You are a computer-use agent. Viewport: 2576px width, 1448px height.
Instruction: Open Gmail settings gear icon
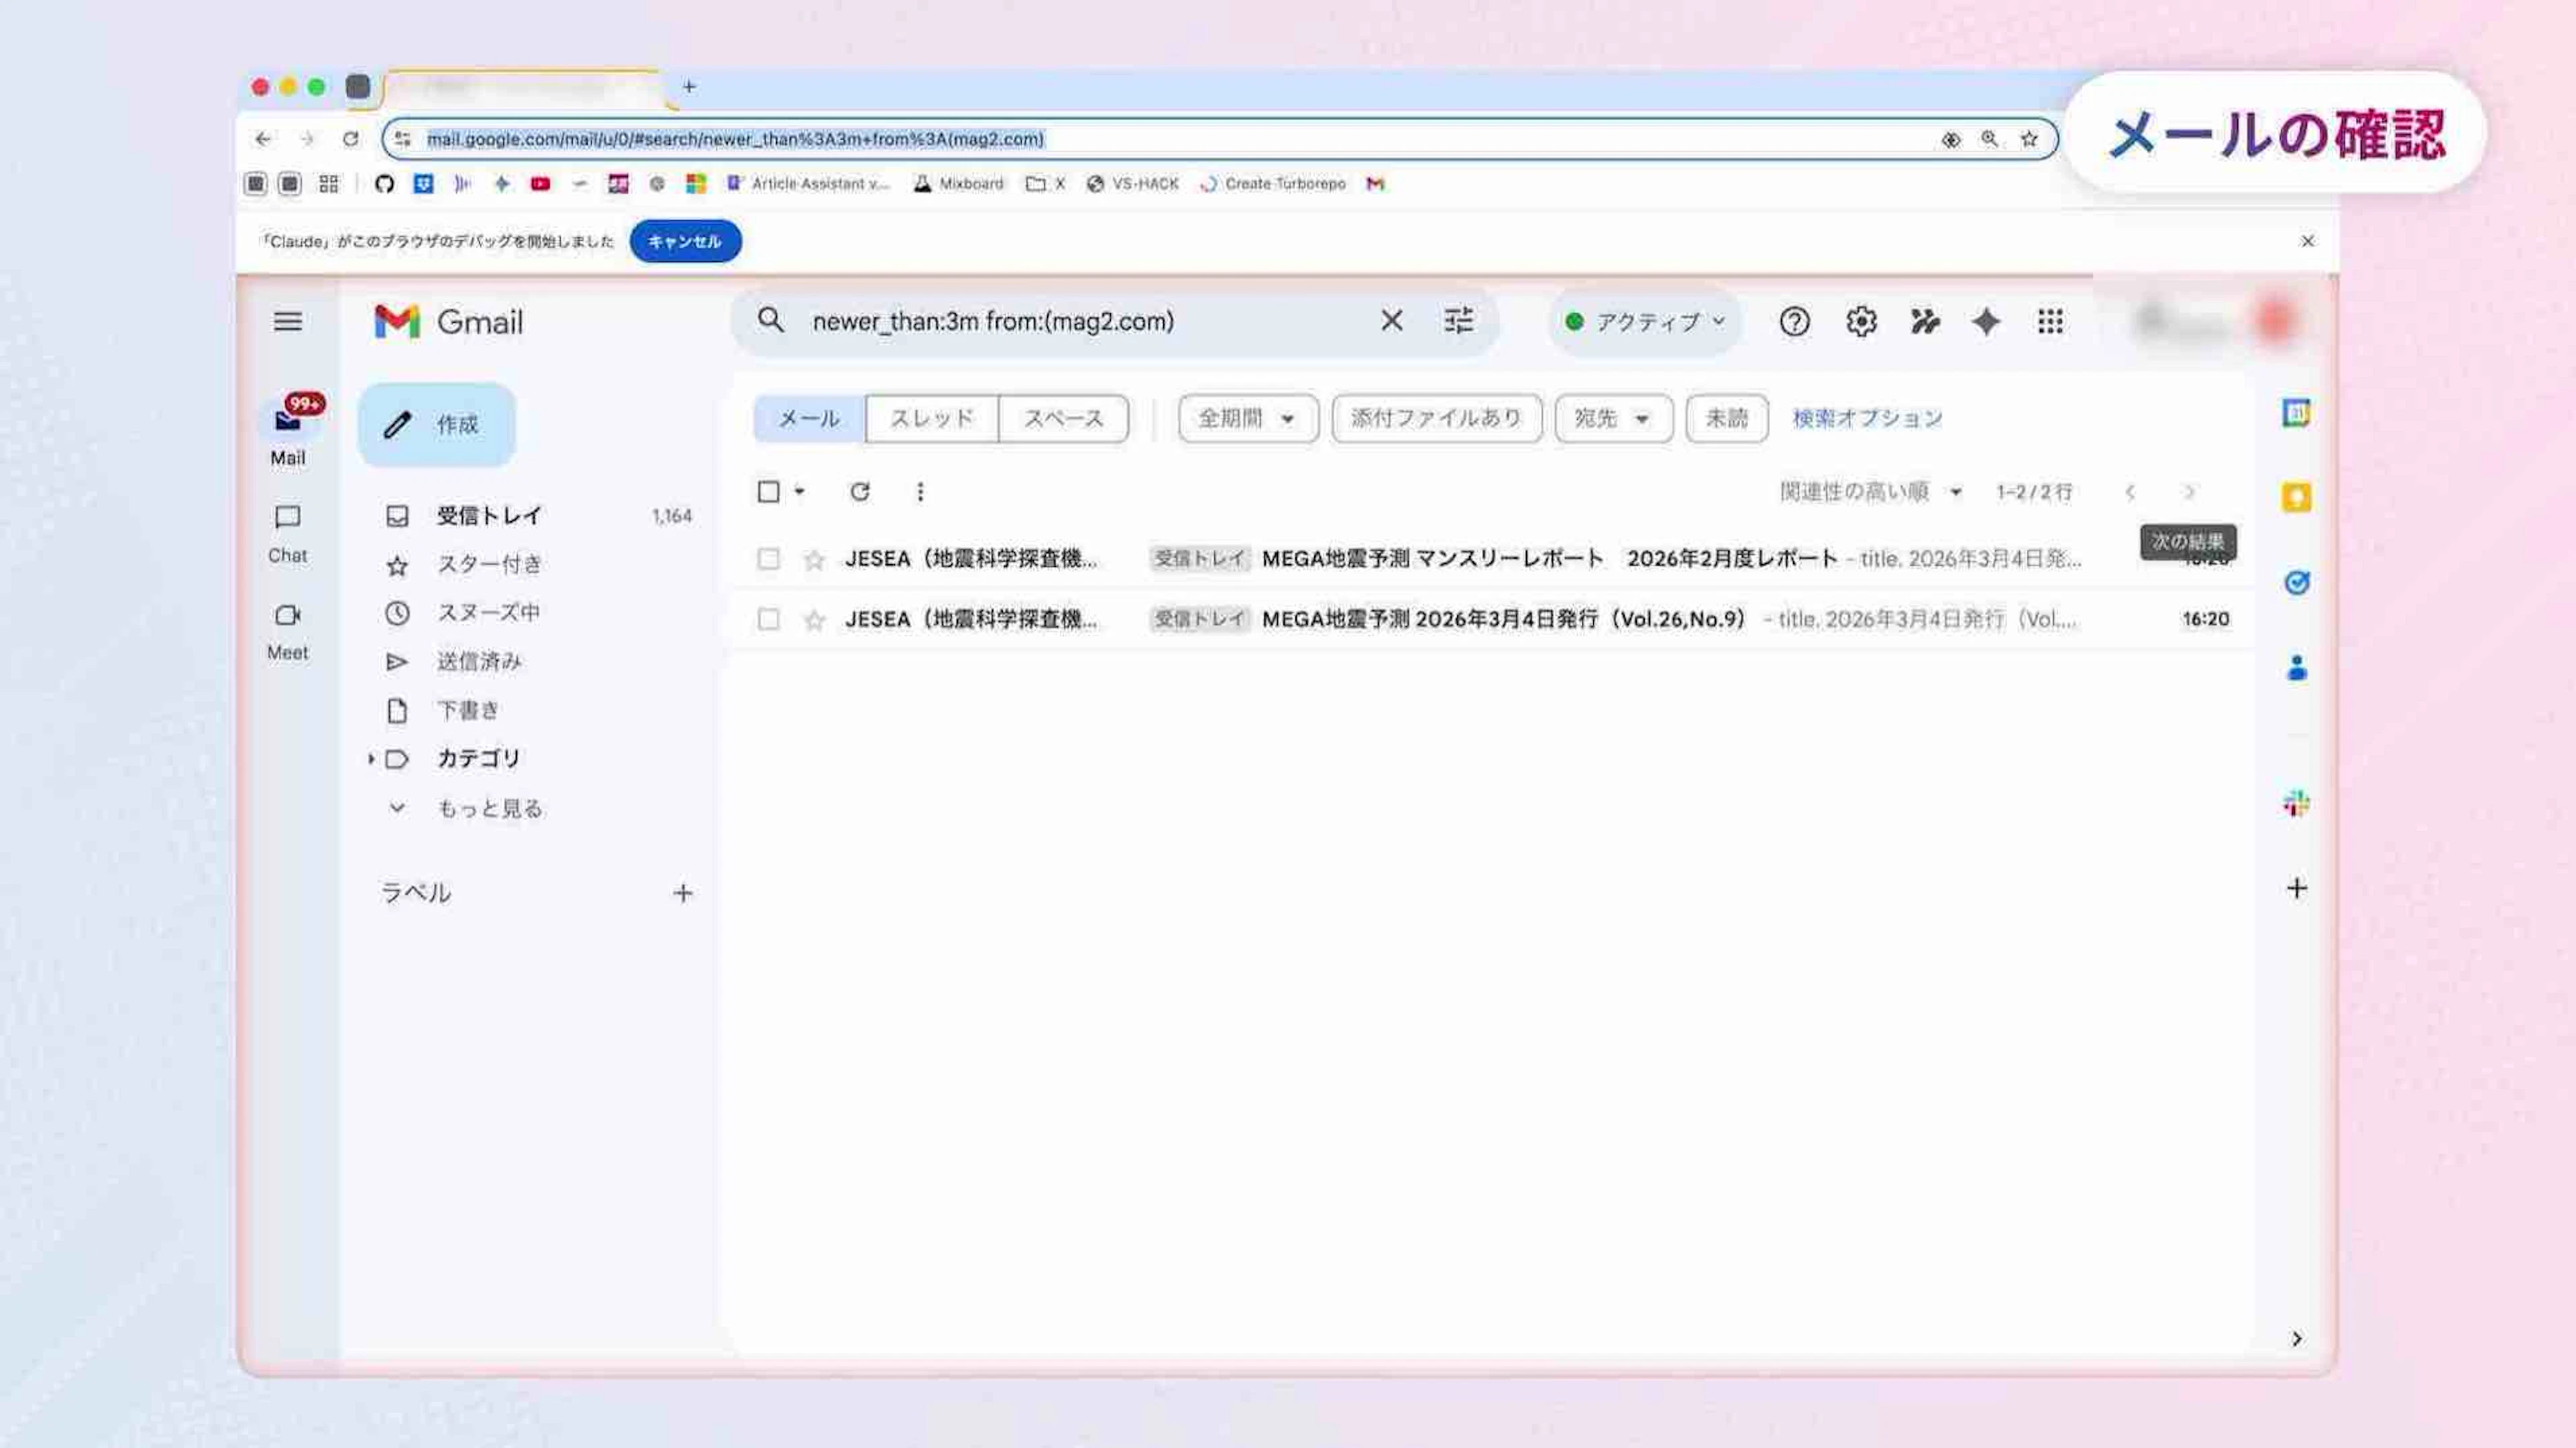coord(1860,322)
